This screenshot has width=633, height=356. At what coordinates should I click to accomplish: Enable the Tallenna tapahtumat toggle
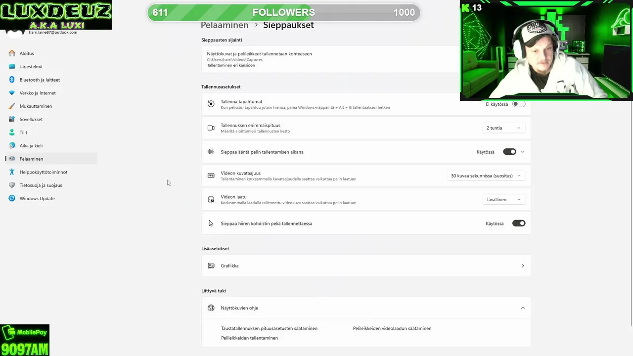point(519,104)
